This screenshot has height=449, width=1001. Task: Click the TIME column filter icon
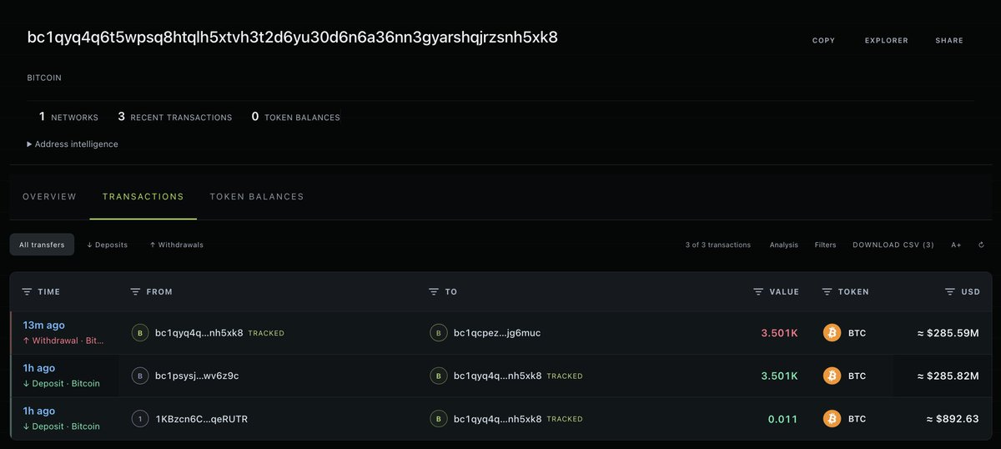tap(27, 292)
